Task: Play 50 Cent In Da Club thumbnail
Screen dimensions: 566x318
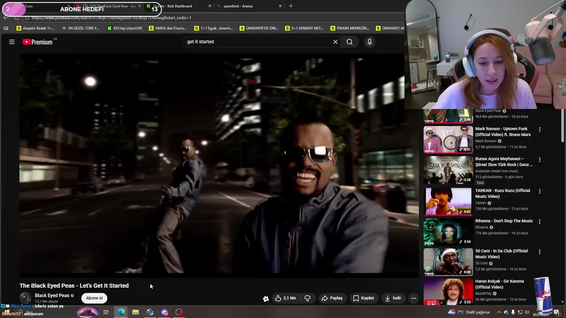Action: coord(448,261)
